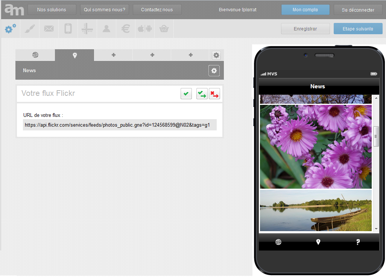
Task: Click the Enregistrer button
Action: 305,29
